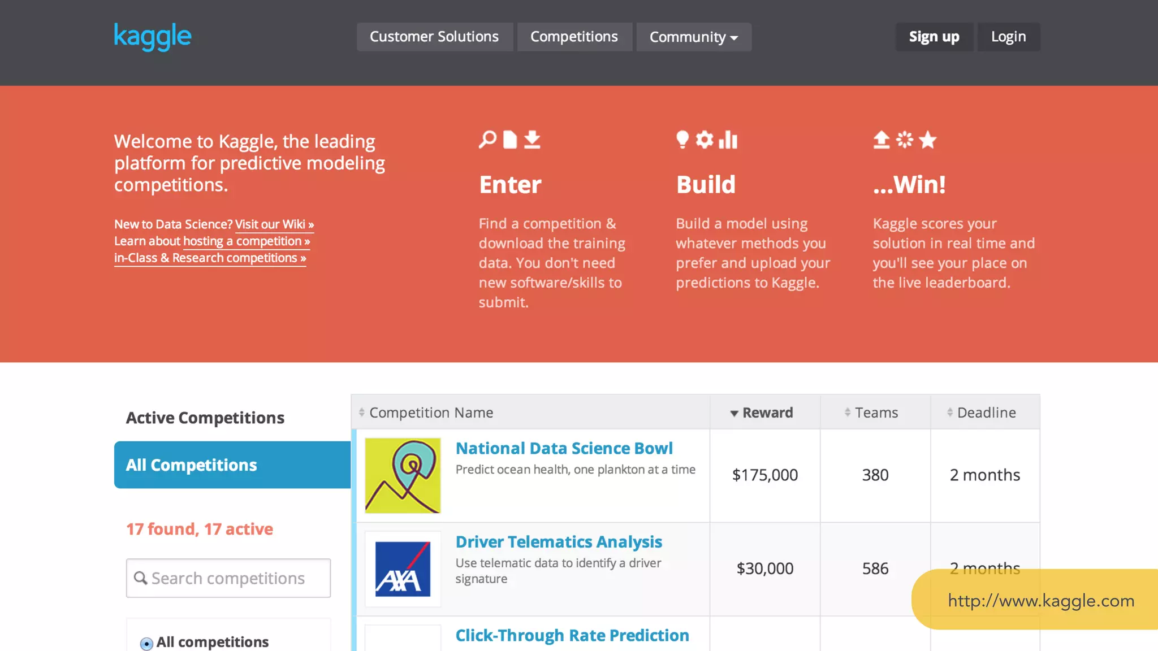Click the 380 teams cell
The height and width of the screenshot is (651, 1158).
pyautogui.click(x=875, y=475)
